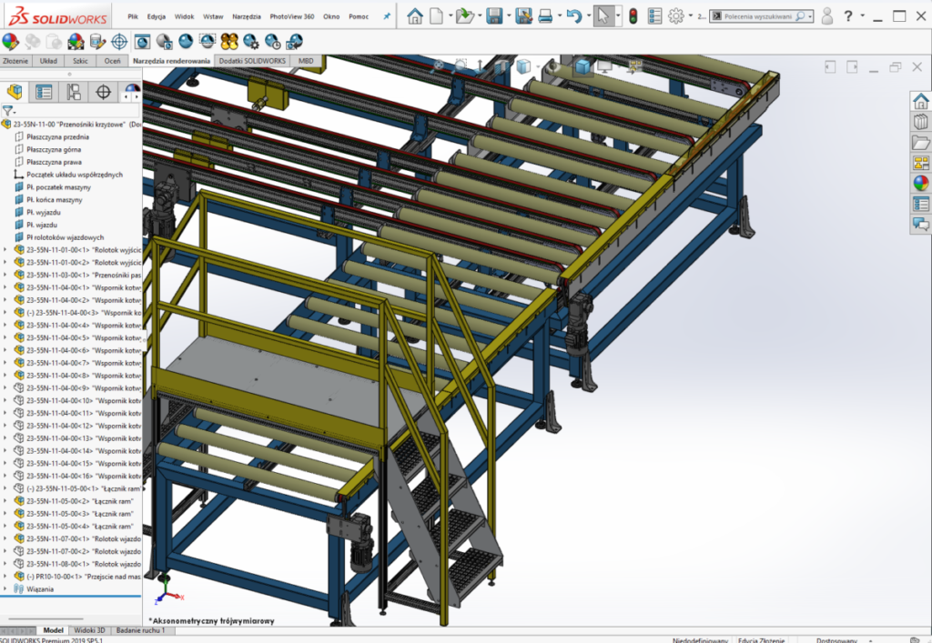This screenshot has height=643, width=932.
Task: Open the dropdown arrow next to Options gear
Action: coord(691,16)
